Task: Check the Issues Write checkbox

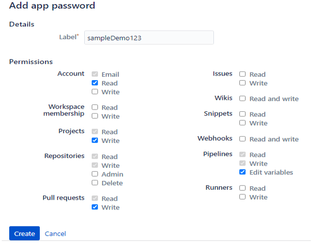Action: (x=242, y=82)
